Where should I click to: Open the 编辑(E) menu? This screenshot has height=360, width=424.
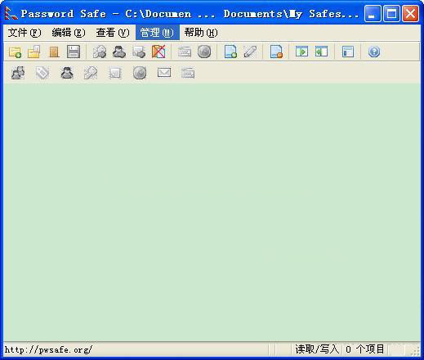coord(69,33)
